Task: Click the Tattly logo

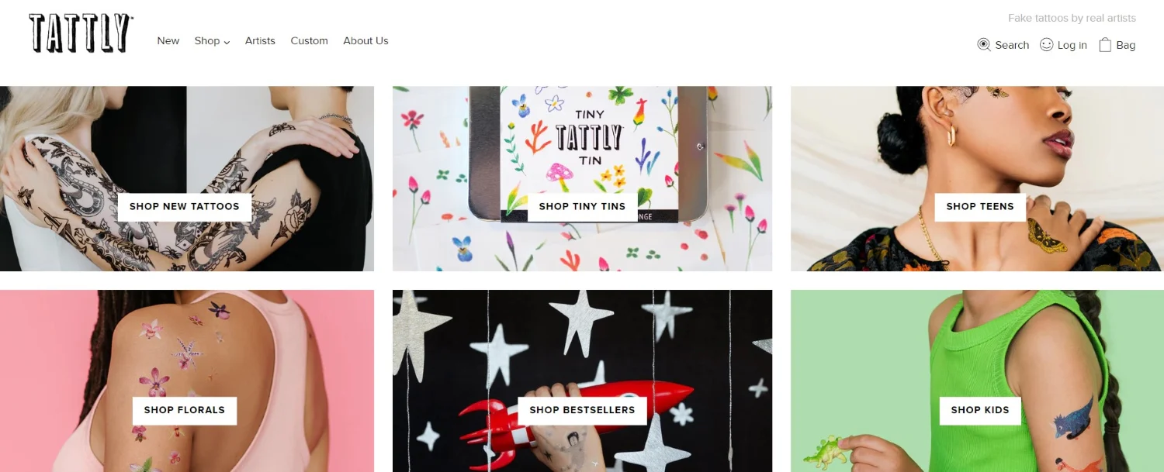Action: [x=81, y=33]
